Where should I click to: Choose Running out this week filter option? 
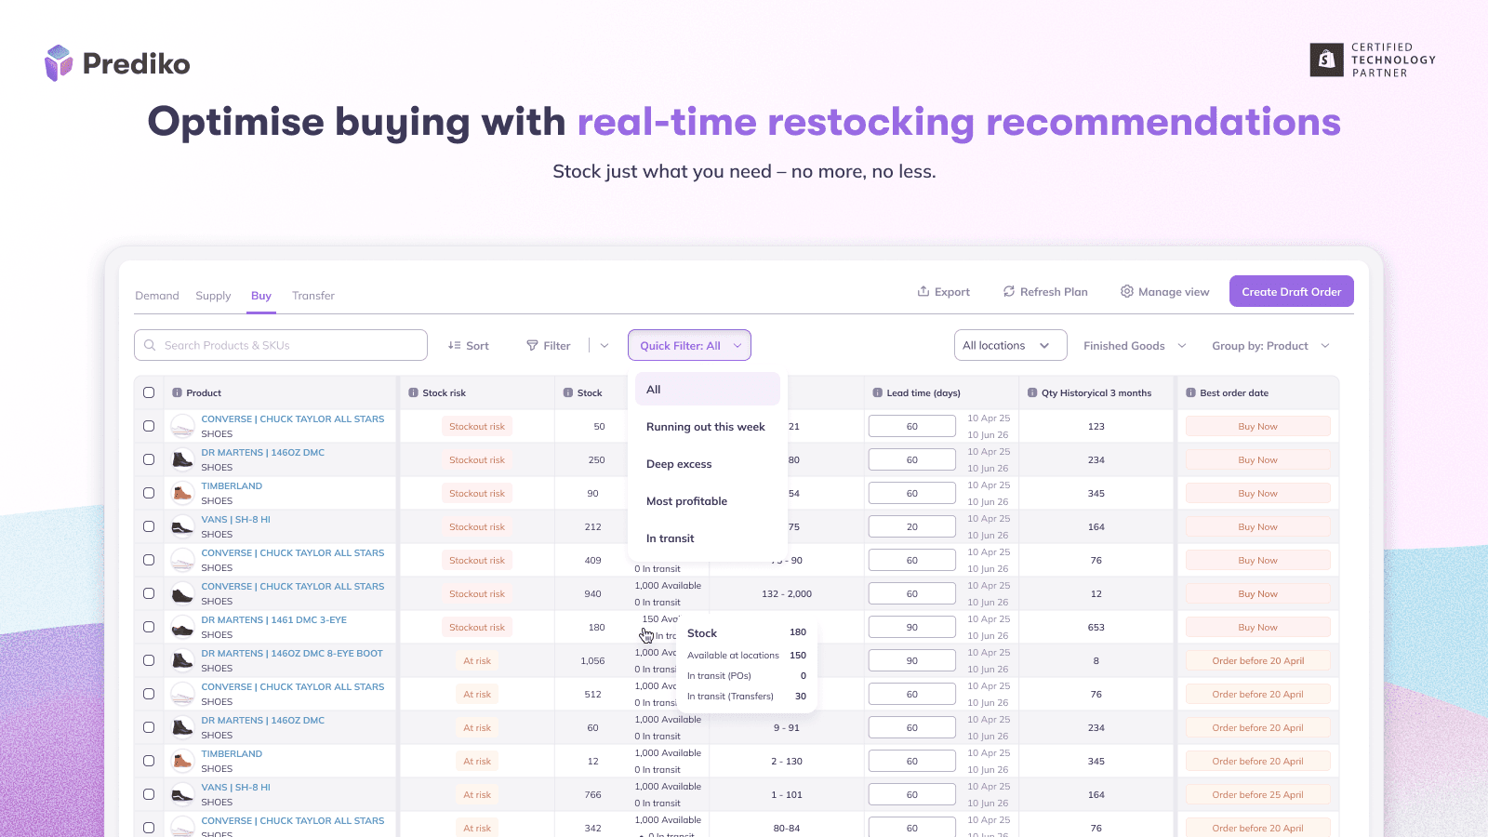[x=708, y=427]
